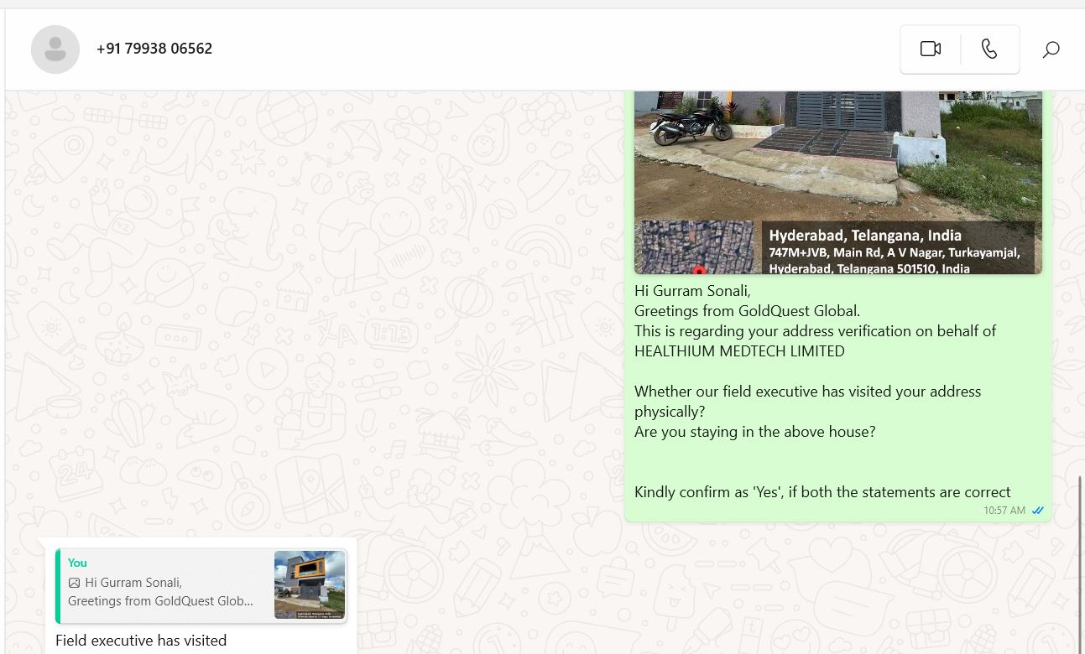Start a video call with the contact
Image resolution: width=1085 pixels, height=654 pixels.
coord(930,49)
